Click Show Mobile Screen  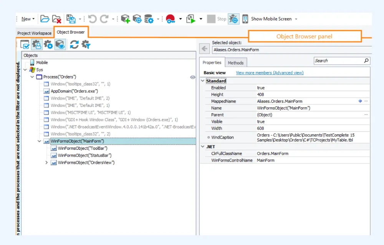tap(271, 19)
